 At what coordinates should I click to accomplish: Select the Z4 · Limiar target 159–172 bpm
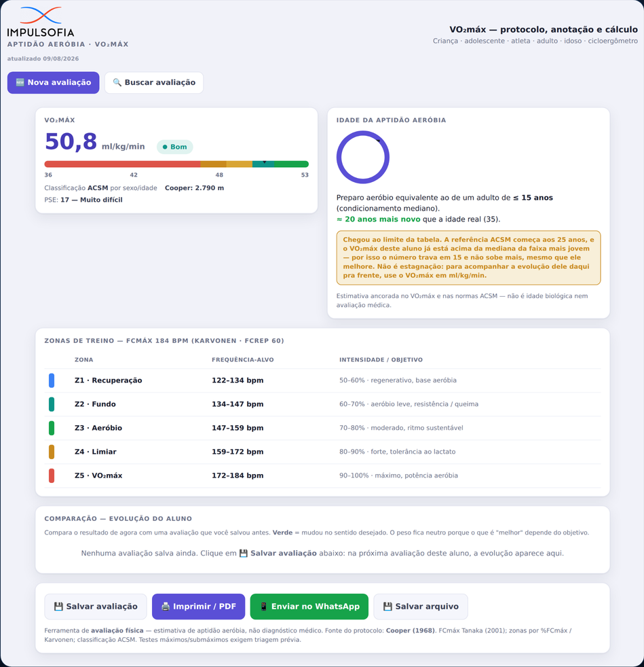point(238,452)
